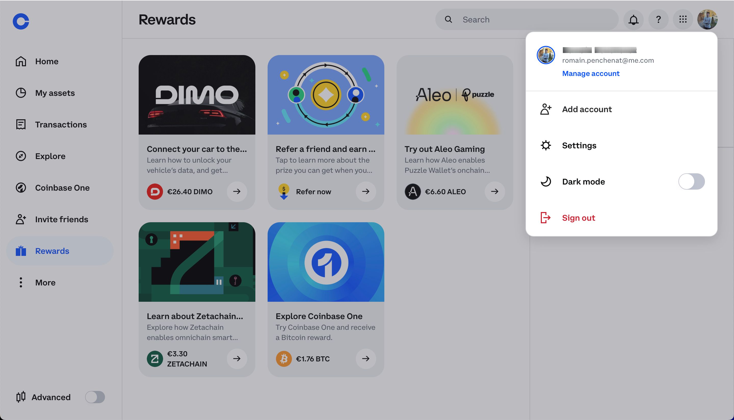Click the Advanced candlestick icon
The width and height of the screenshot is (734, 420).
point(21,397)
